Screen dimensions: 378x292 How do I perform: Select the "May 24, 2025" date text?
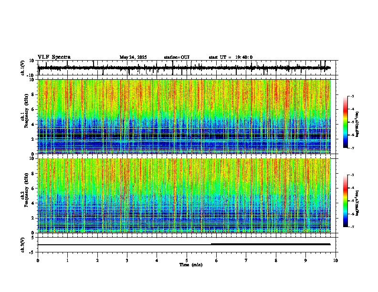(x=133, y=57)
